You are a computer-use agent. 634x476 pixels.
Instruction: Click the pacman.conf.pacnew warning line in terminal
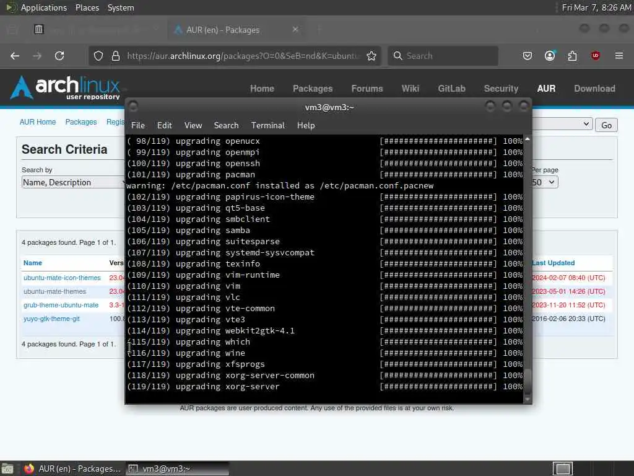280,186
